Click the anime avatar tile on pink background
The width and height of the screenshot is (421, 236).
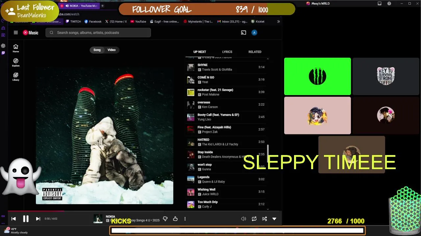[317, 115]
